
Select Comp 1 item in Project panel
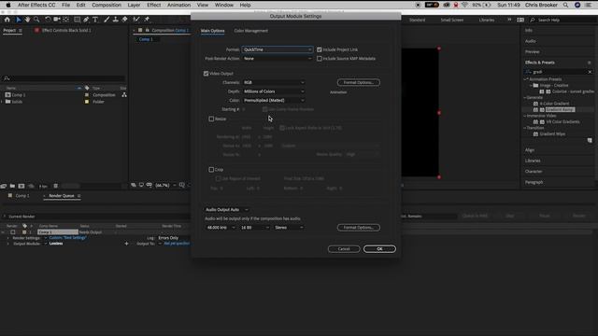[19, 95]
